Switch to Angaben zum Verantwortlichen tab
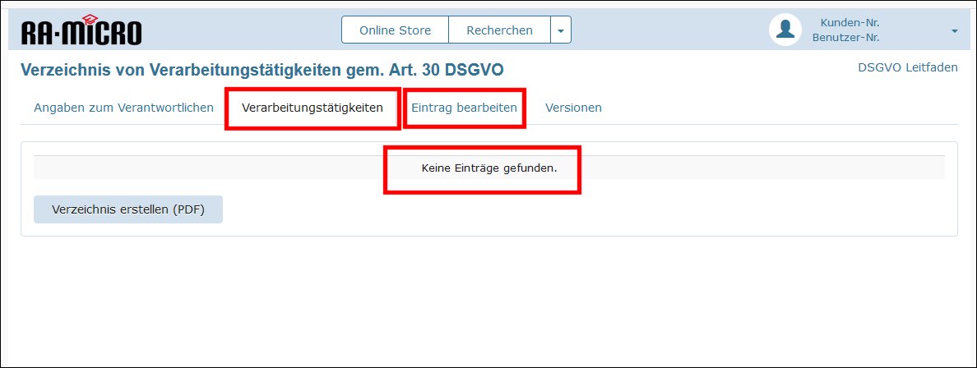 point(123,108)
